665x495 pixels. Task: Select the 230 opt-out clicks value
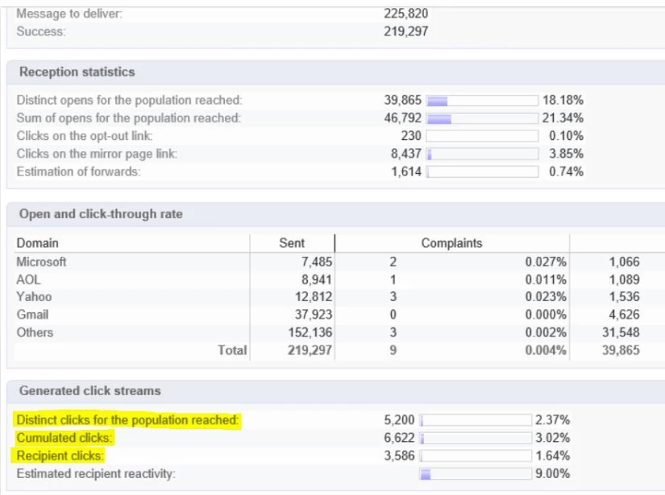click(411, 135)
